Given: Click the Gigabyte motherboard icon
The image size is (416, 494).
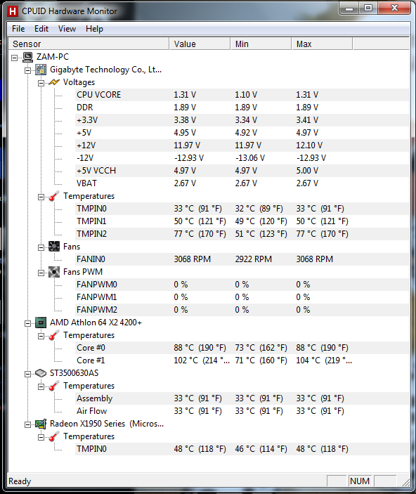Looking at the screenshot, I should 41,70.
